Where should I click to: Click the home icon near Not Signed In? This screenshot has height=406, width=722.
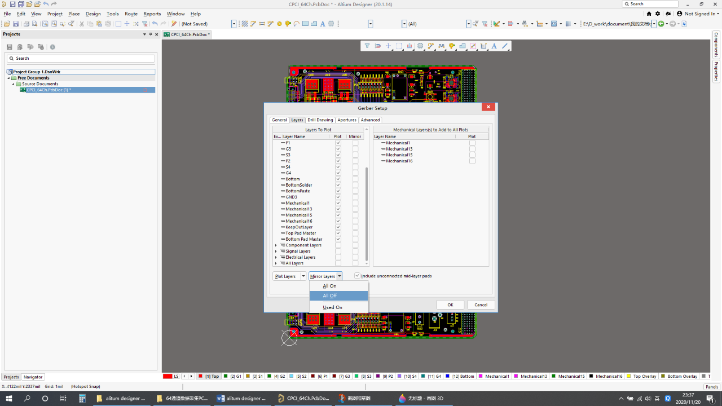649,14
